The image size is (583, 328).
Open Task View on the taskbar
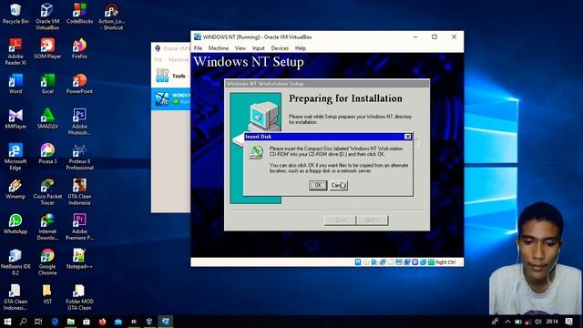pos(38,322)
